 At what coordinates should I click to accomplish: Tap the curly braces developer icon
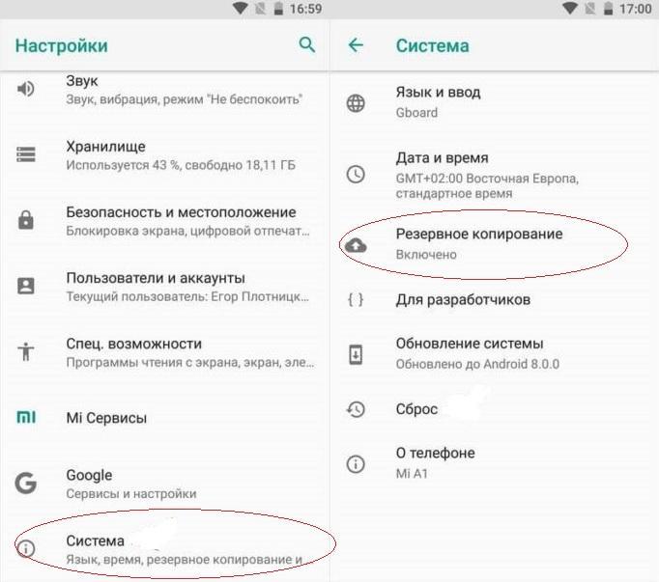click(356, 299)
